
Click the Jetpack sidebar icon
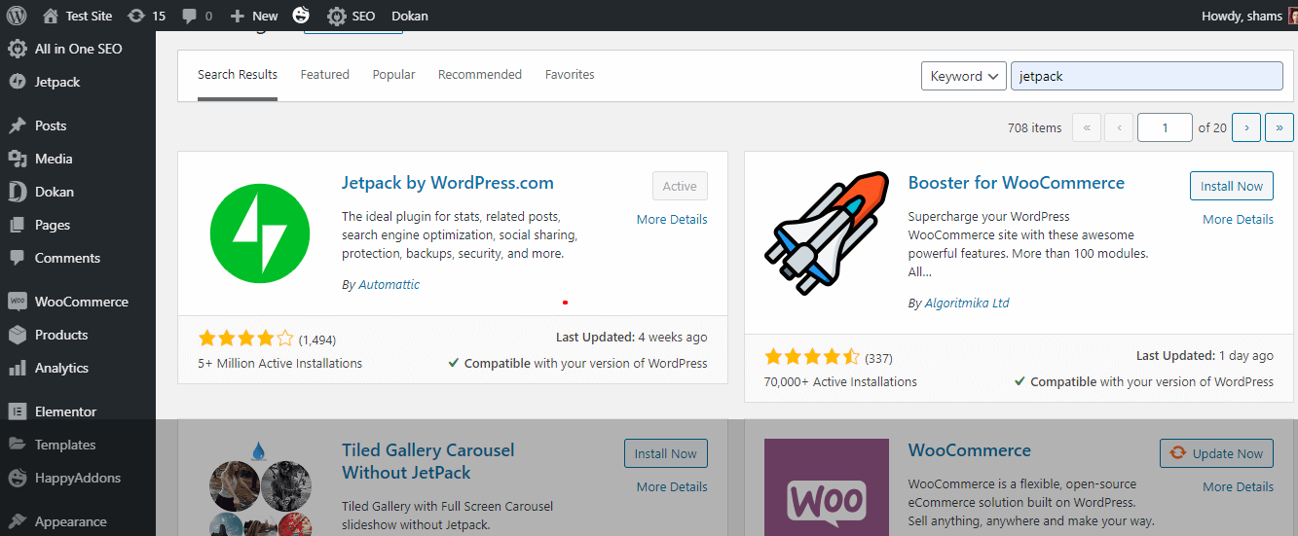click(x=17, y=82)
